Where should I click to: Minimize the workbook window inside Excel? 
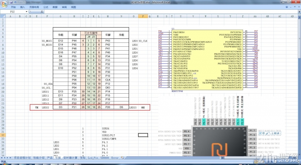pyautogui.click(x=291, y=7)
